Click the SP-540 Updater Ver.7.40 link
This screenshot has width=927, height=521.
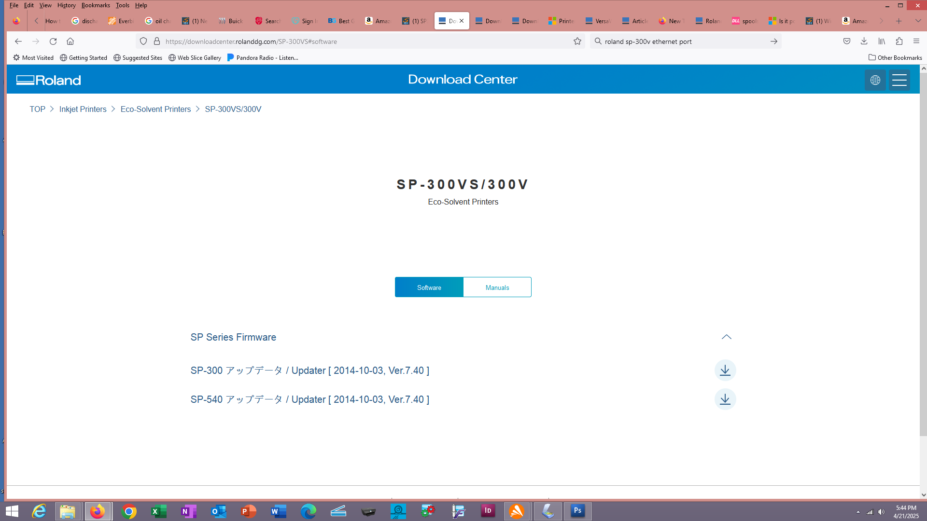coord(309,399)
